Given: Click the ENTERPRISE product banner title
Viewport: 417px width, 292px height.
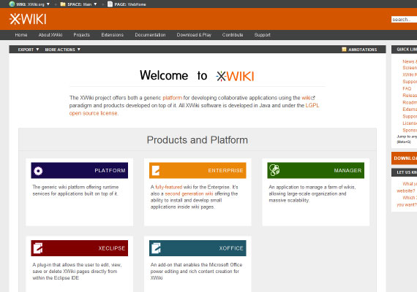Looking at the screenshot, I should coord(225,170).
